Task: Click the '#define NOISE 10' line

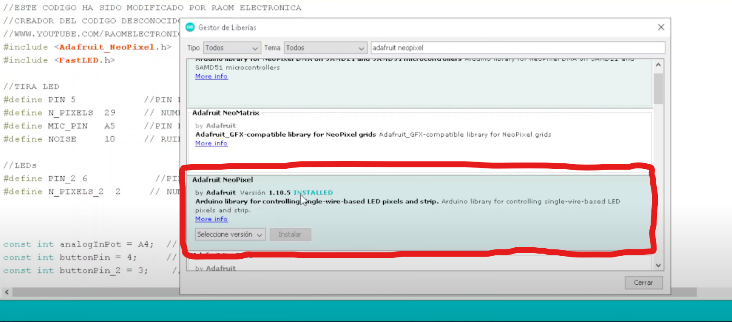Action: tap(59, 139)
